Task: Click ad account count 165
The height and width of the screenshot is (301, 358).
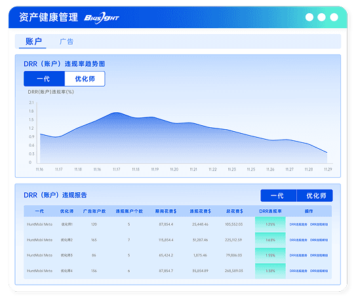Action: (x=94, y=240)
